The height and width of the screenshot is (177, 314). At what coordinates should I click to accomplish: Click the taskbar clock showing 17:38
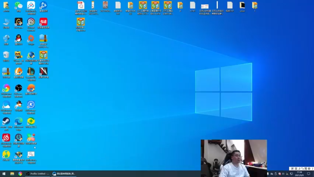[299, 173]
